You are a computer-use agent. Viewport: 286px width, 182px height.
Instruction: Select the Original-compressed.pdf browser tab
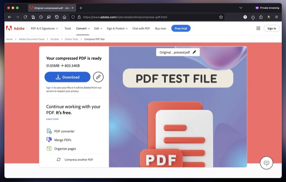point(52,8)
